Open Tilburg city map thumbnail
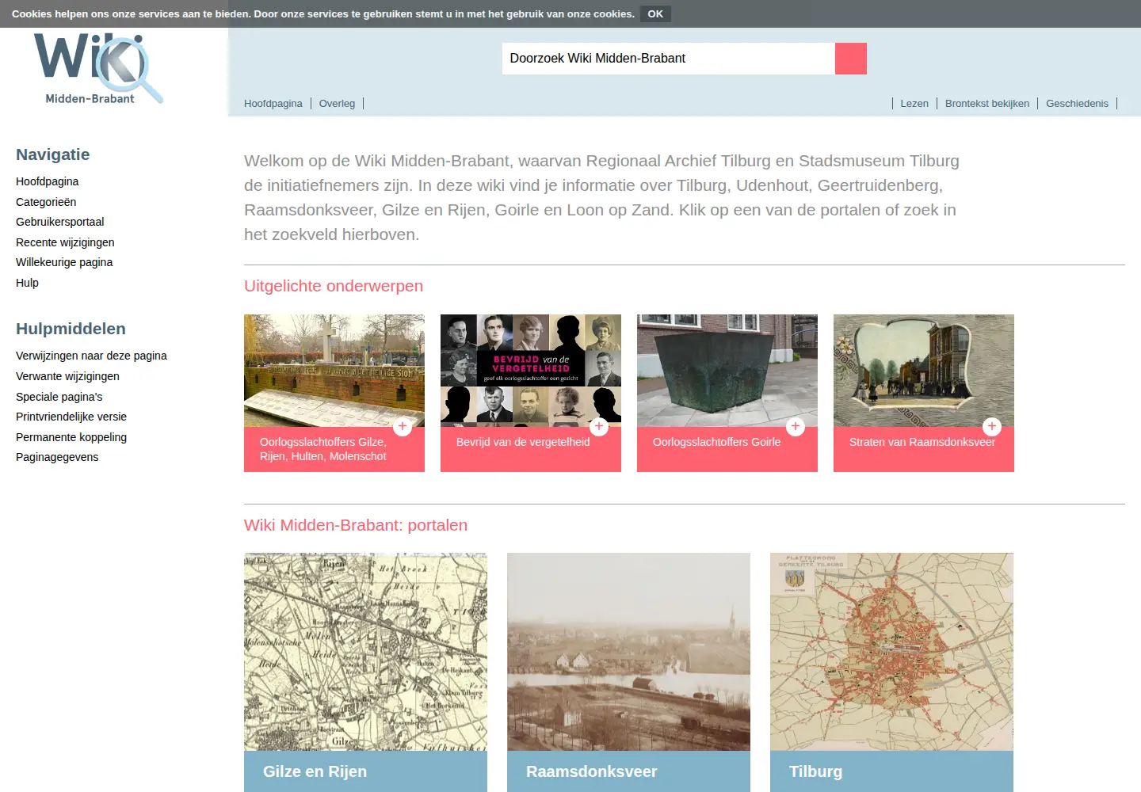Image resolution: width=1141 pixels, height=792 pixels. click(891, 652)
